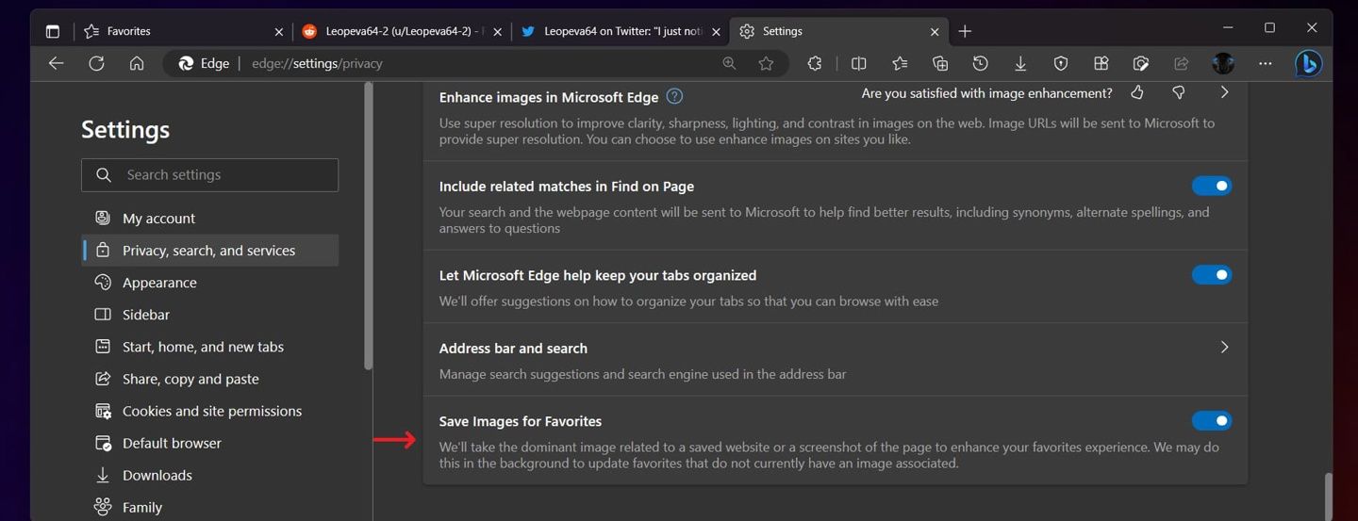Open Privacy, search, and services
1358x521 pixels.
pyautogui.click(x=209, y=250)
